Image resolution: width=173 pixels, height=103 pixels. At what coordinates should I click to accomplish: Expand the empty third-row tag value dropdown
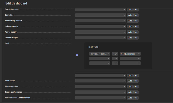tap(130, 63)
